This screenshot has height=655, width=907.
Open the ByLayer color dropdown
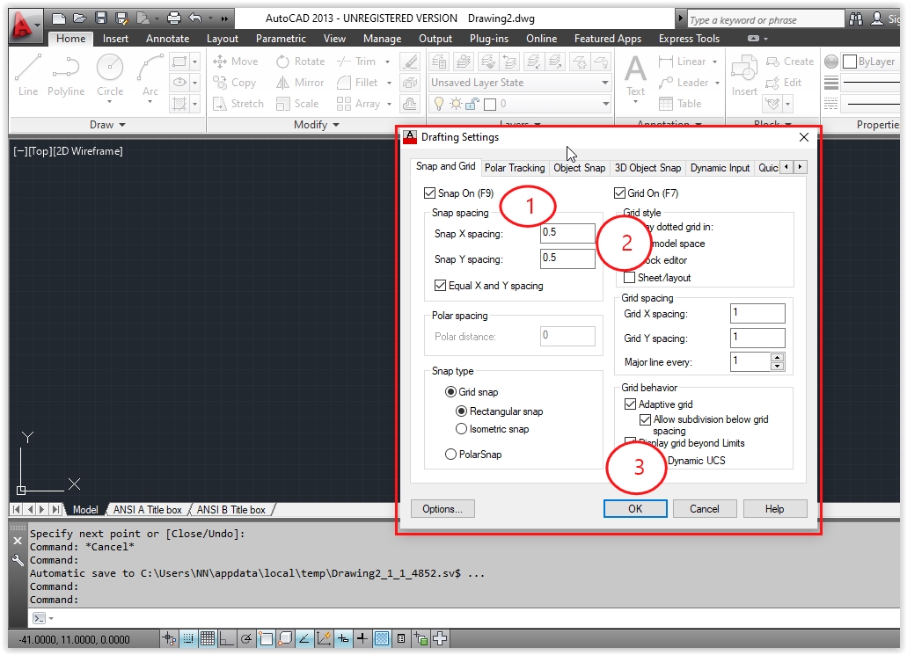(x=871, y=62)
